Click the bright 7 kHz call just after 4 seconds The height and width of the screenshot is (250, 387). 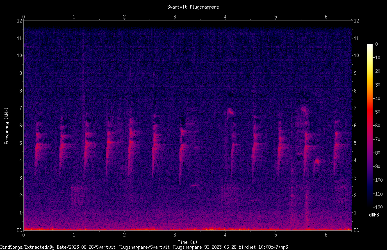click(230, 112)
